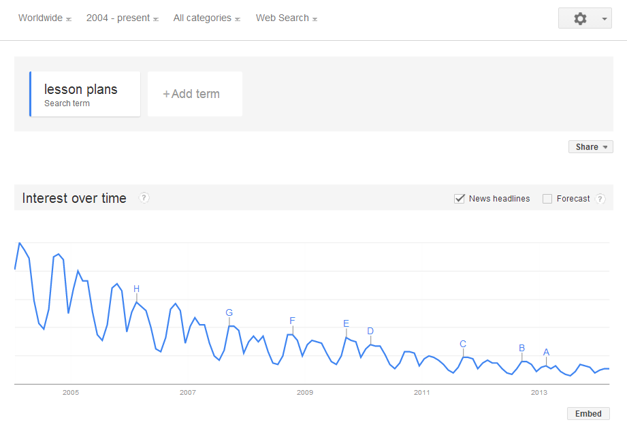Enable the Forecast checkbox

[547, 199]
